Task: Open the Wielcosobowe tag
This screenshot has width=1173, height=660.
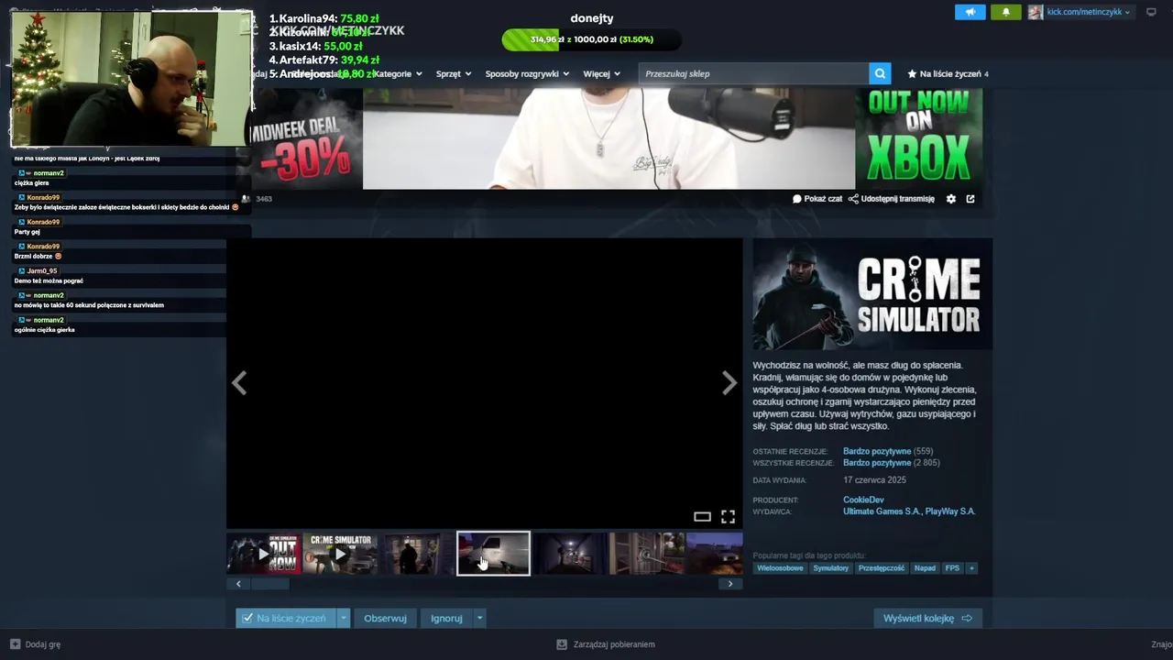Action: 780,568
